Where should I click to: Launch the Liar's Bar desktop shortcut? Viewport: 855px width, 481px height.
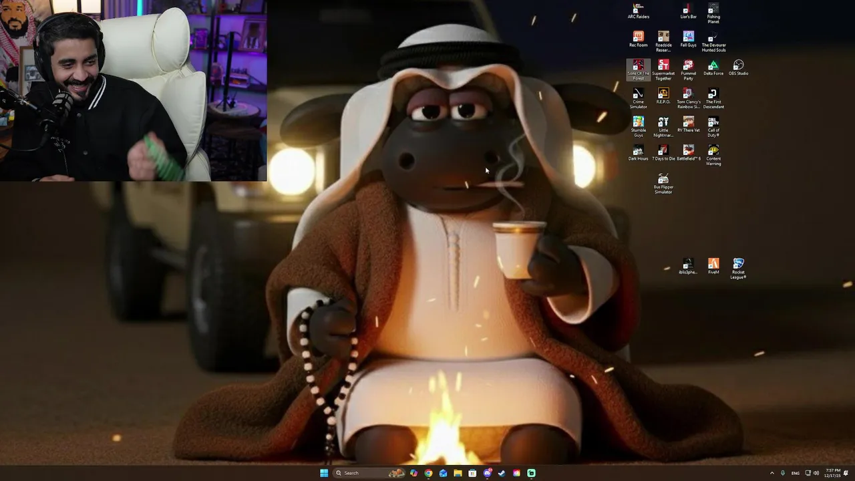688,11
